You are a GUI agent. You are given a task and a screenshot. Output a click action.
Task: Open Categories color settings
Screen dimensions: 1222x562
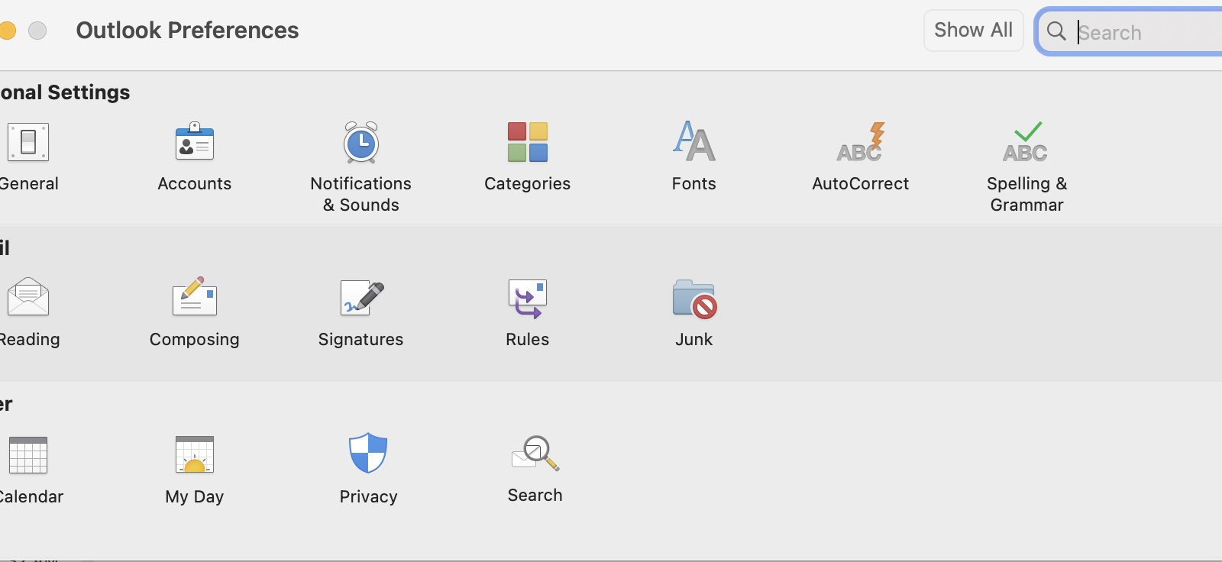click(527, 144)
